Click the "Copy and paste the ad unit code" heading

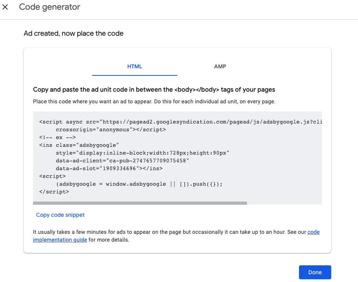point(154,90)
